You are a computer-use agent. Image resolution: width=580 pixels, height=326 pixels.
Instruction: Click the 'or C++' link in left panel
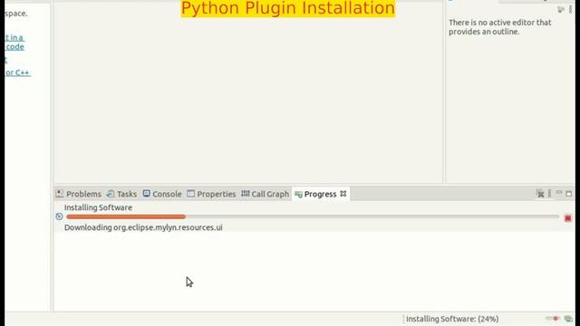click(x=17, y=72)
